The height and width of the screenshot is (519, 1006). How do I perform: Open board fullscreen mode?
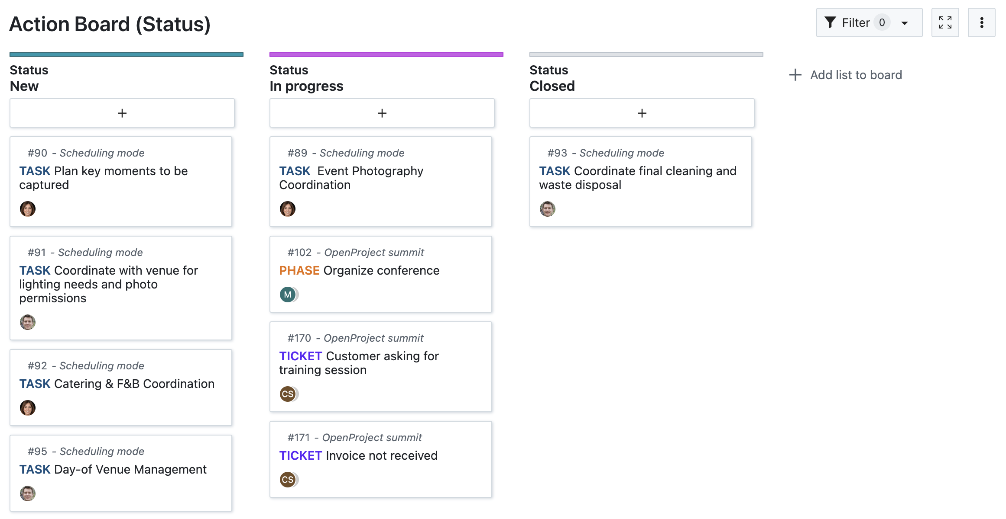tap(945, 22)
